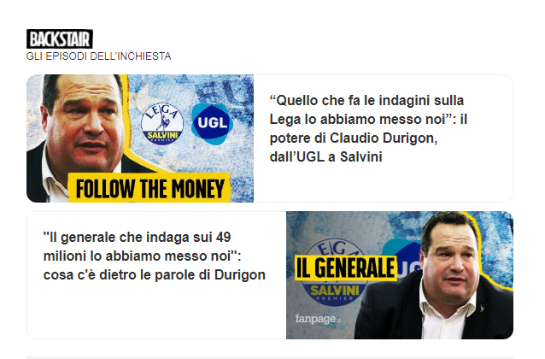
Task: Click the yellow 'Il Generale' banner
Action: [346, 268]
